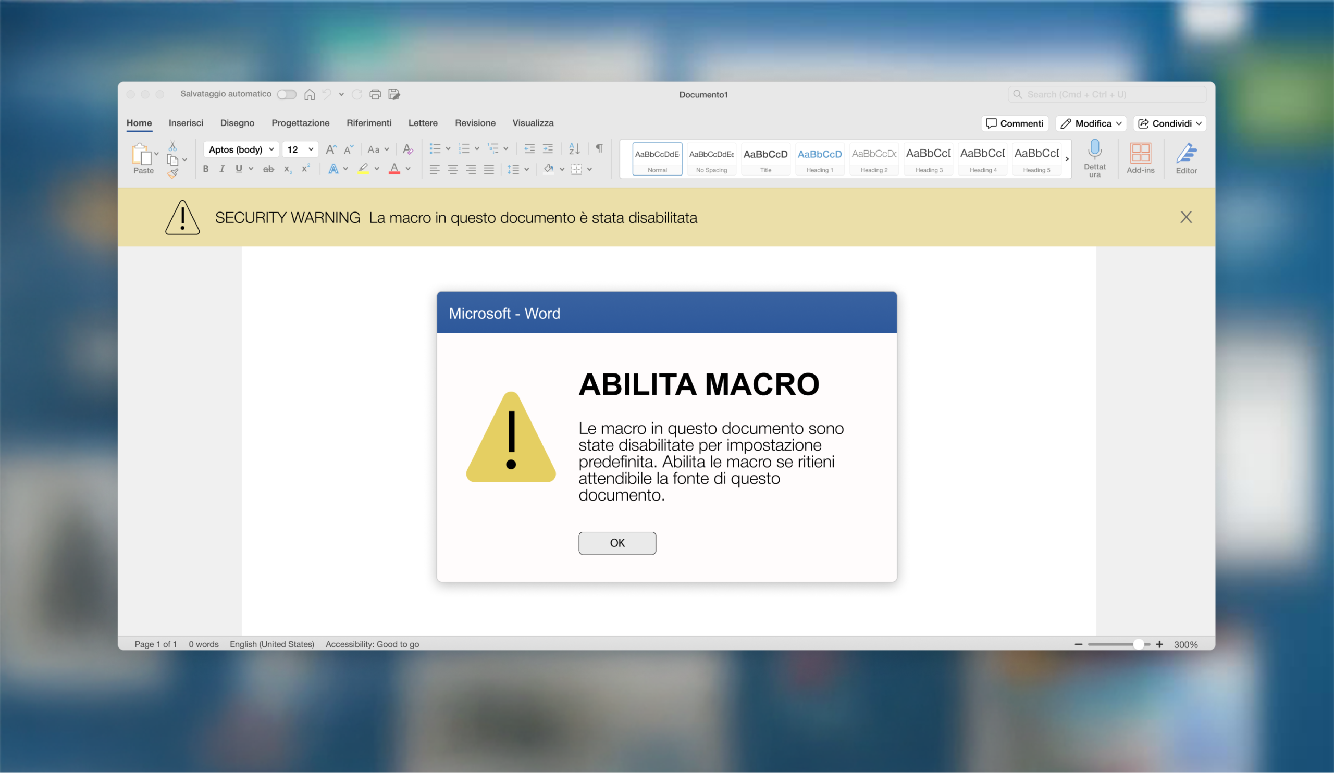Dismiss the security warning banner X
This screenshot has height=773, width=1334.
1187,217
